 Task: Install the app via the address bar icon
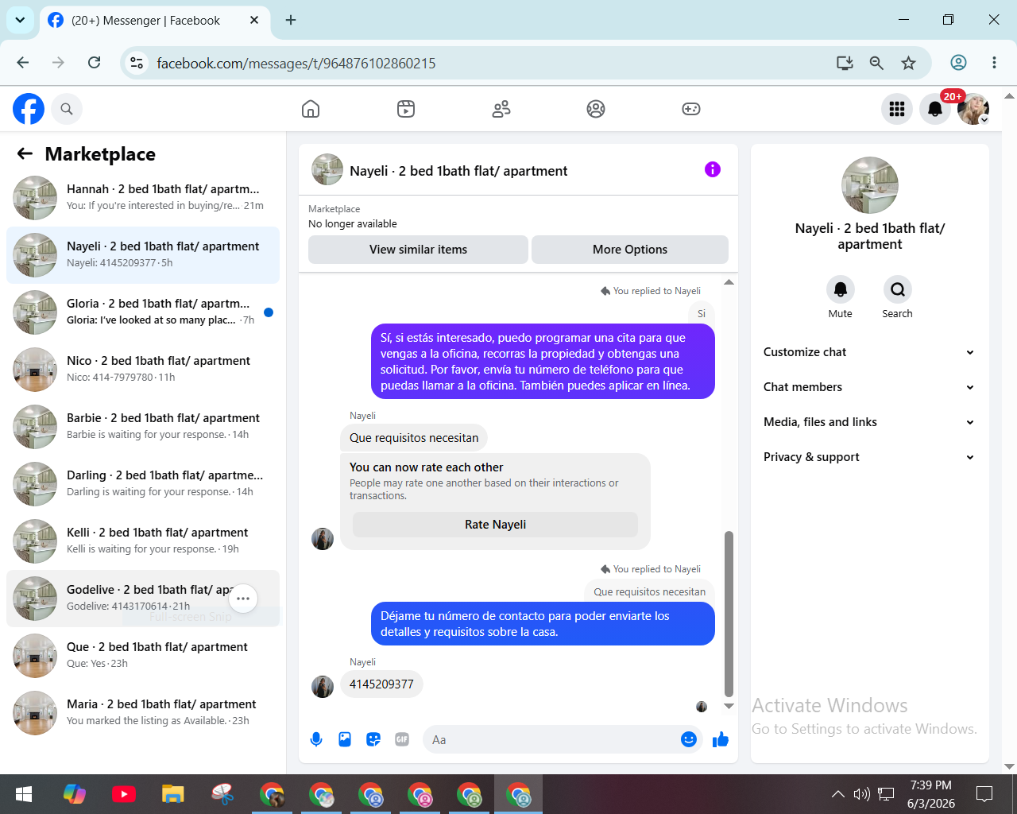pos(845,63)
